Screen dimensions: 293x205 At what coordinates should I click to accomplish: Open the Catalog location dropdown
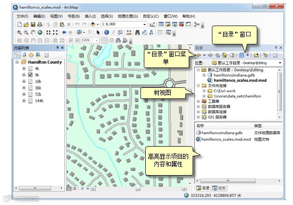(280, 63)
